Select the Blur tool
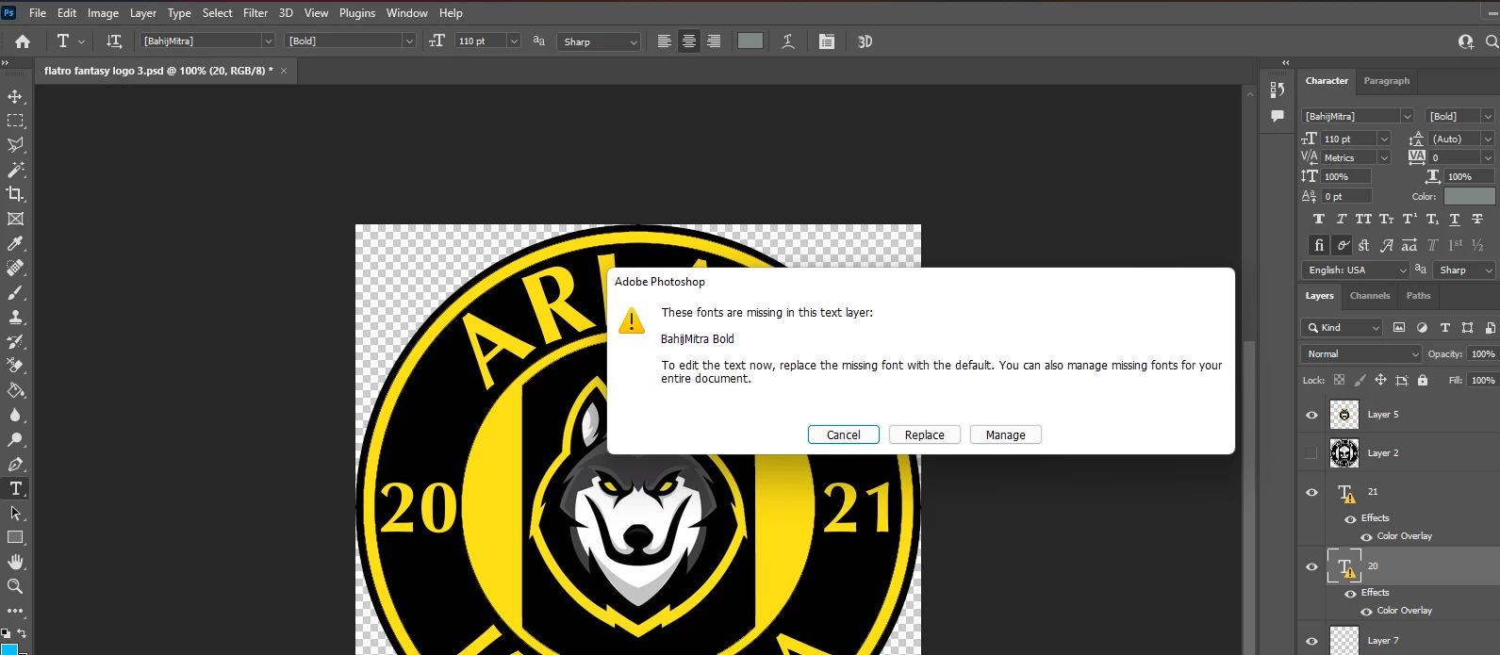 (x=15, y=415)
